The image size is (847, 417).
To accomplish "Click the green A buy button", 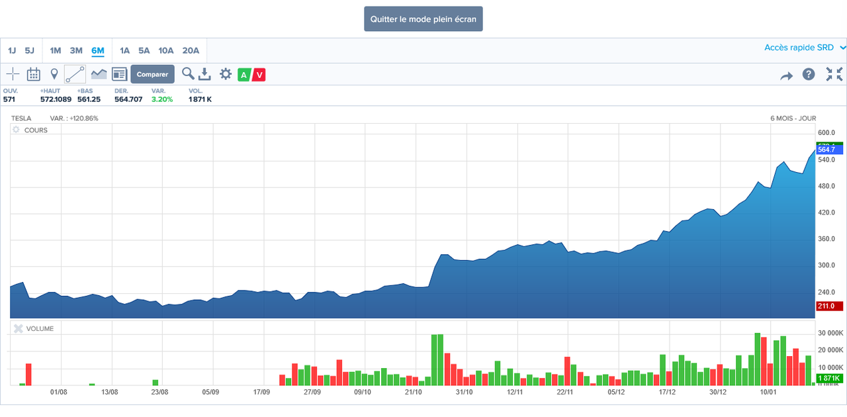I will (244, 75).
